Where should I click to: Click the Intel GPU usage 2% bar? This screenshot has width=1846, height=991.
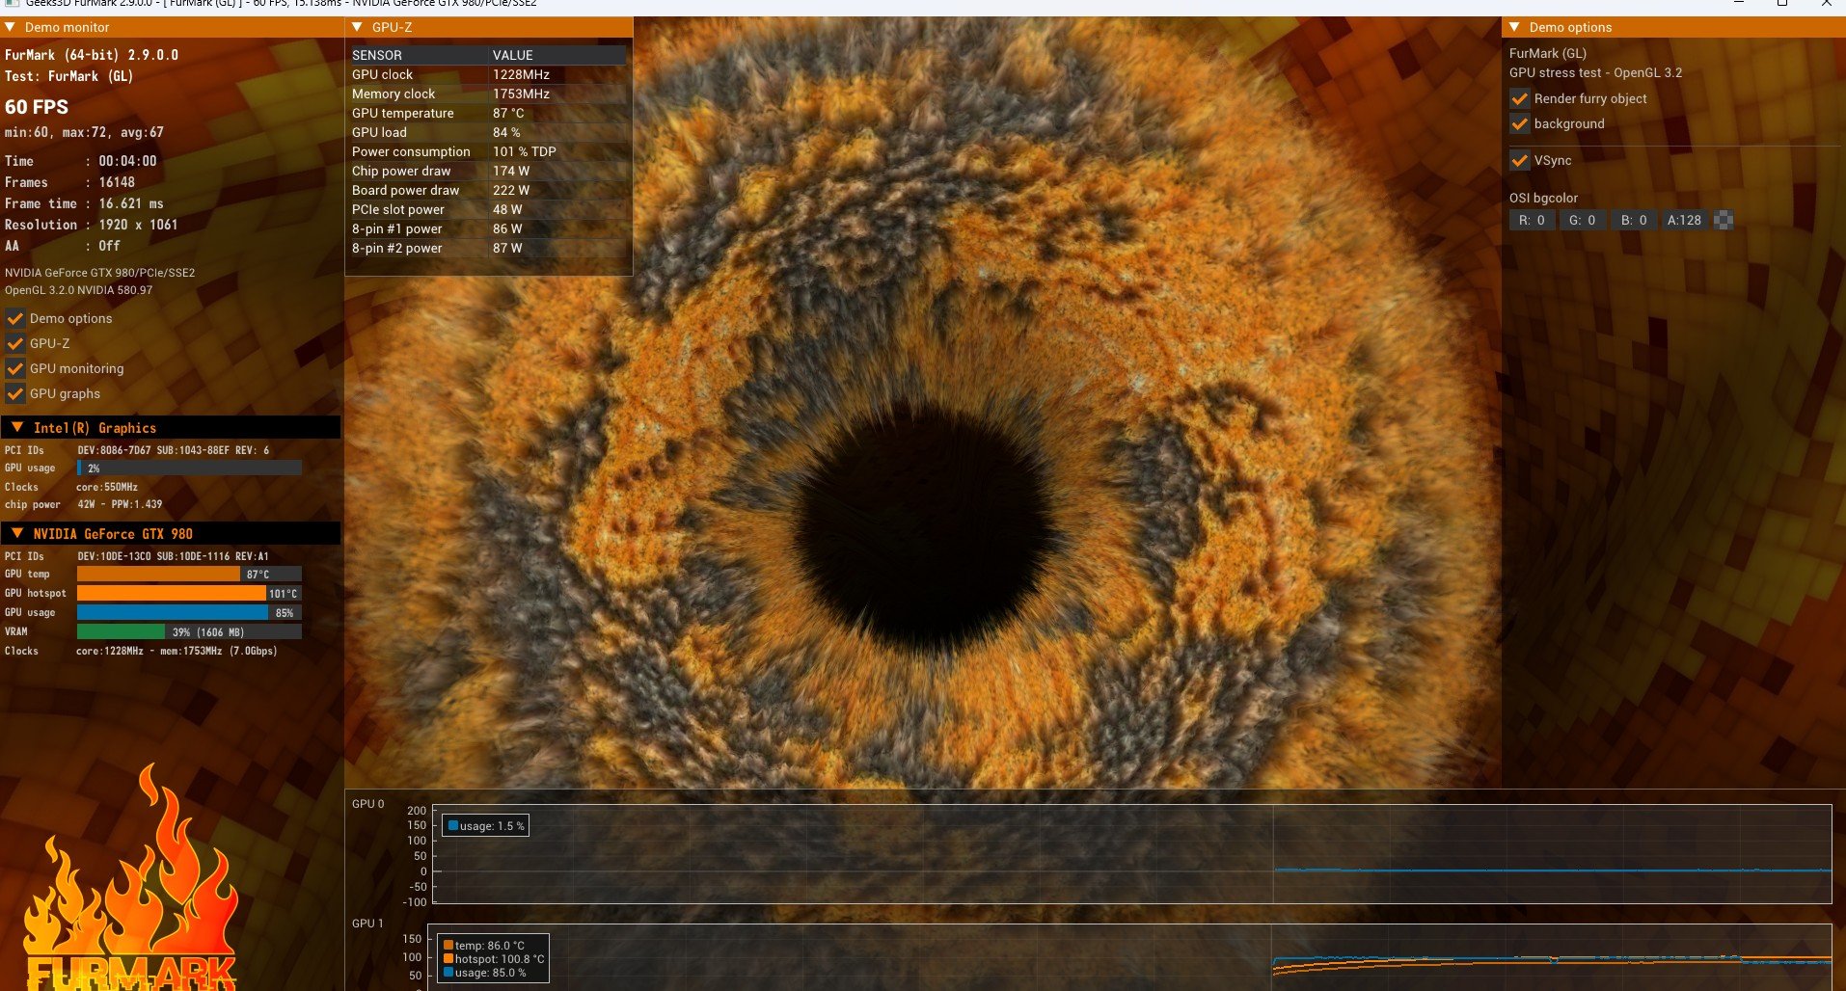(x=189, y=468)
